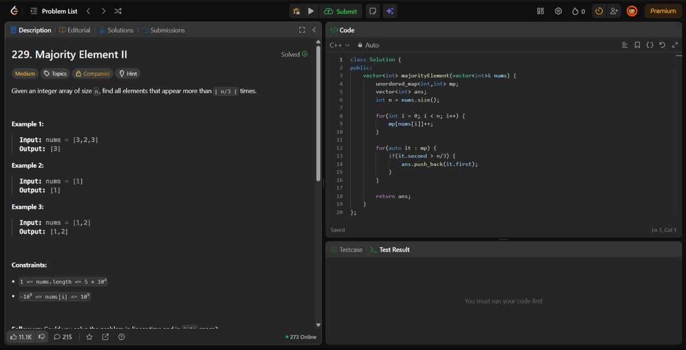Viewport: 686px width, 350px height.
Task: Click the bookmark icon in code toolbar
Action: (x=637, y=45)
